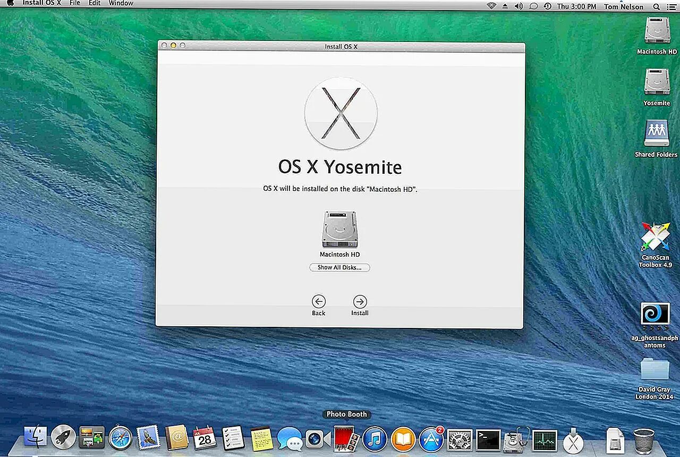This screenshot has height=457, width=680.
Task: Open the document stack in Dock
Action: (615, 441)
